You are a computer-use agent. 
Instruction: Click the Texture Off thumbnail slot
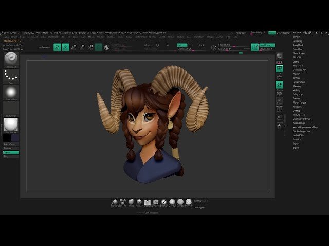click(x=11, y=109)
